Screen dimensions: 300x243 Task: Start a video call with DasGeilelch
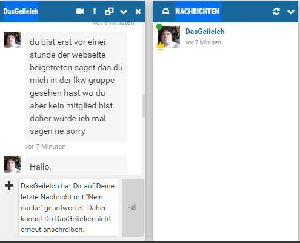click(80, 12)
